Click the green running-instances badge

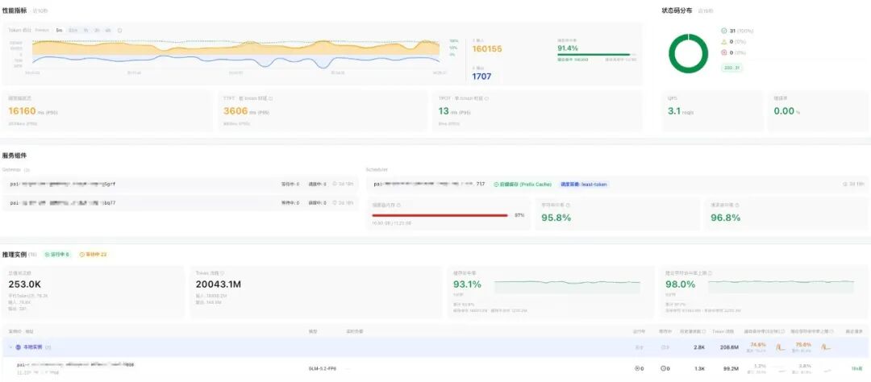point(57,255)
